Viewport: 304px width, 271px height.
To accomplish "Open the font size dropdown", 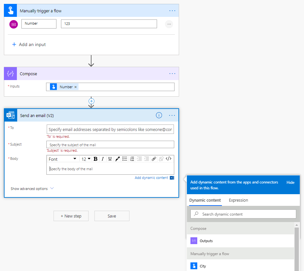I will [x=86, y=159].
